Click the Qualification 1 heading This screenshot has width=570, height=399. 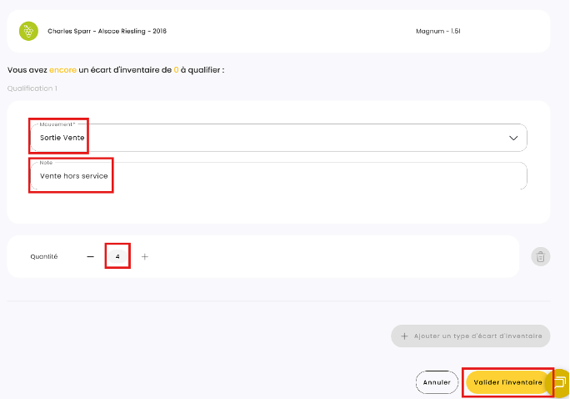[32, 88]
